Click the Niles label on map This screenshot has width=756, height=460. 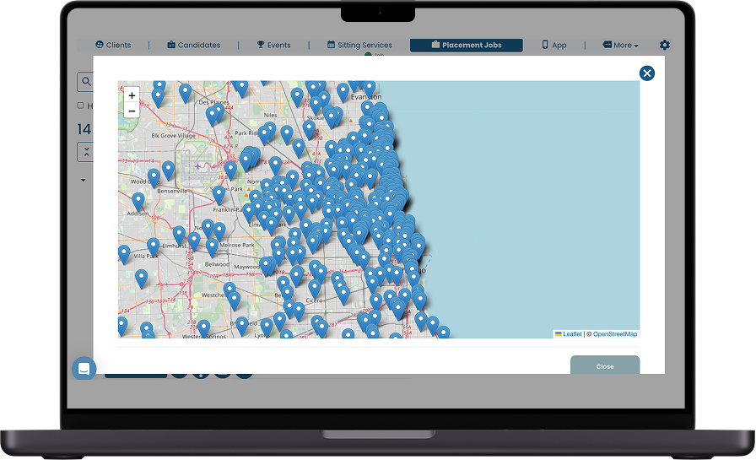(271, 115)
